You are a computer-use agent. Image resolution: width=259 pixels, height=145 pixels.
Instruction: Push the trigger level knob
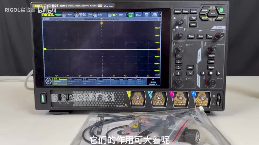[220, 35]
